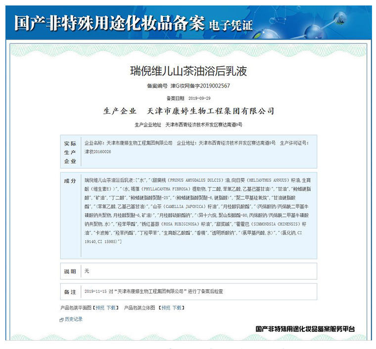Viewport: 376px width, 349px height.
Task: Click manufacturer name 天津市康婷生物工程集团有限公司 heading
Action: pyautogui.click(x=210, y=111)
